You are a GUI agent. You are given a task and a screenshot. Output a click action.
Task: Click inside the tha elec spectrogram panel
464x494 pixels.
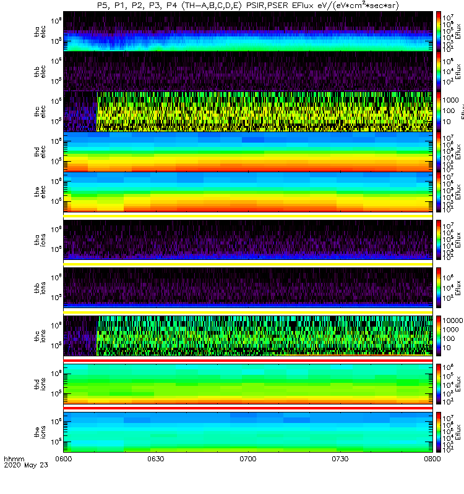click(x=248, y=31)
